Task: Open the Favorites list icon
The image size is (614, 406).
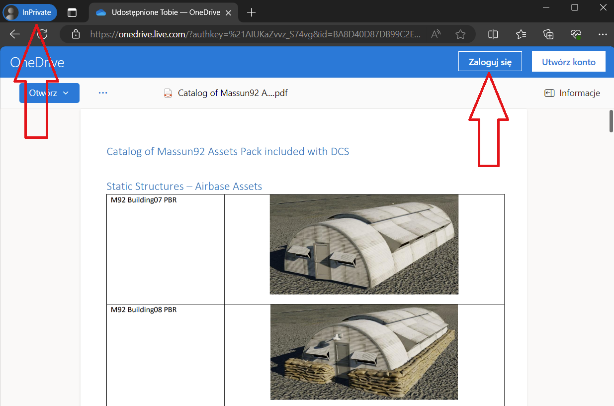Action: 521,34
